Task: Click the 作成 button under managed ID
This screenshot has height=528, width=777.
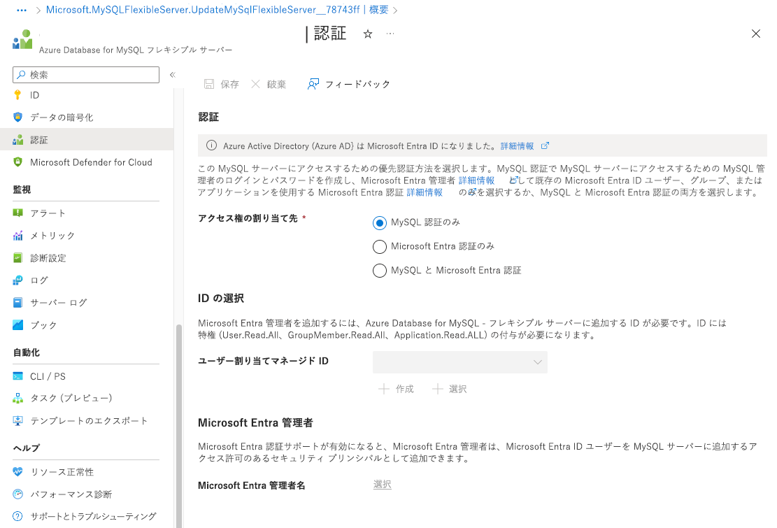Action: pos(396,389)
